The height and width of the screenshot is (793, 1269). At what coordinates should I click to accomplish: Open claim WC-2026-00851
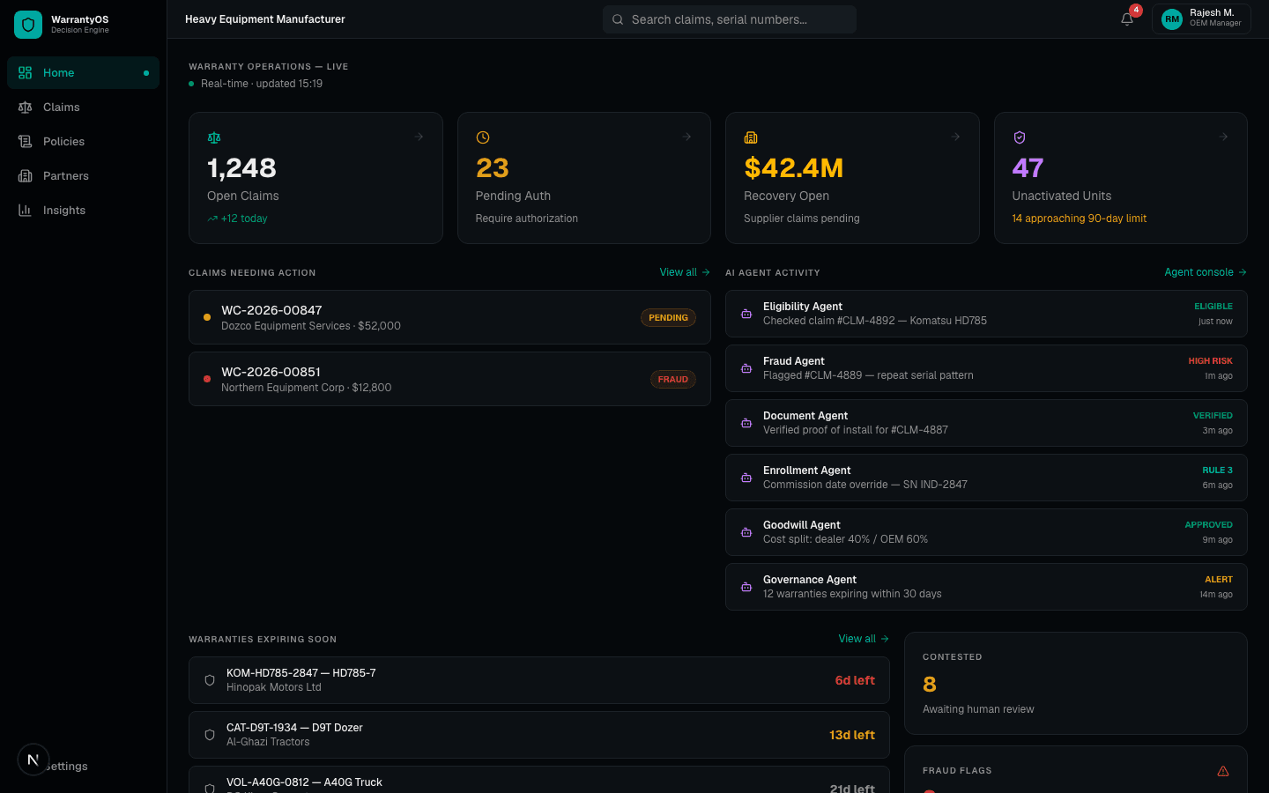click(449, 379)
